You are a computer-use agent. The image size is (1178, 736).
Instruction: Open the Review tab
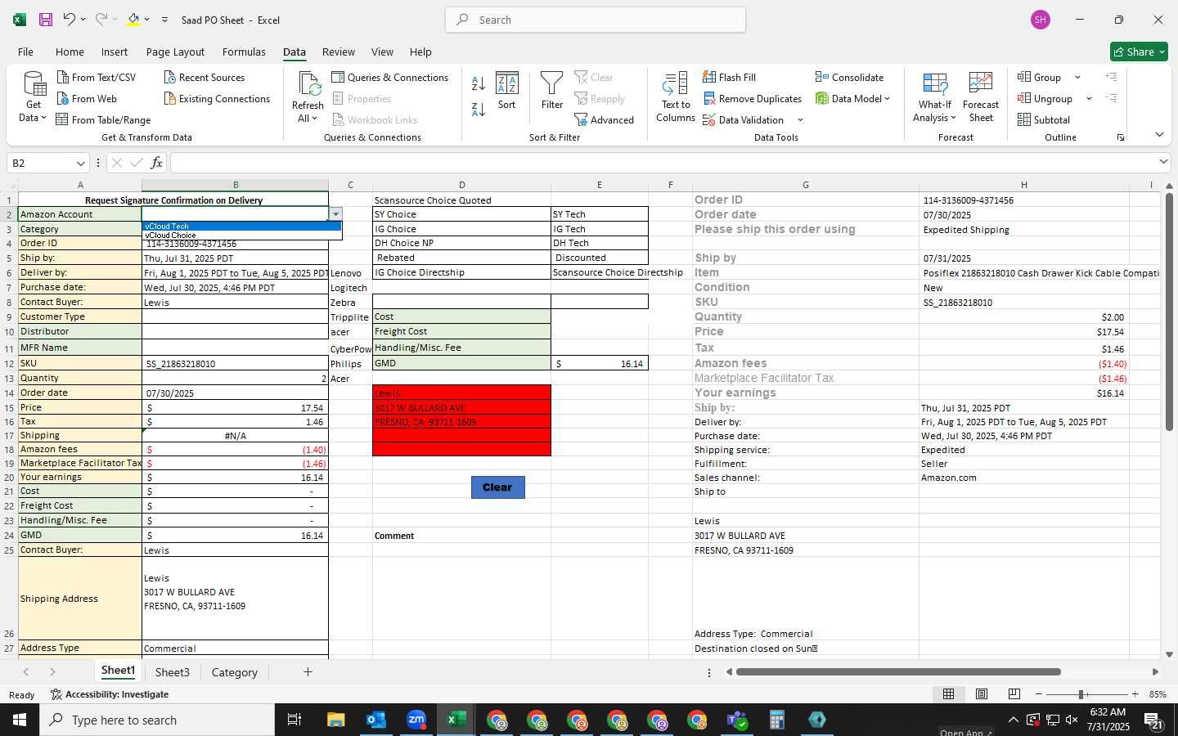[339, 52]
